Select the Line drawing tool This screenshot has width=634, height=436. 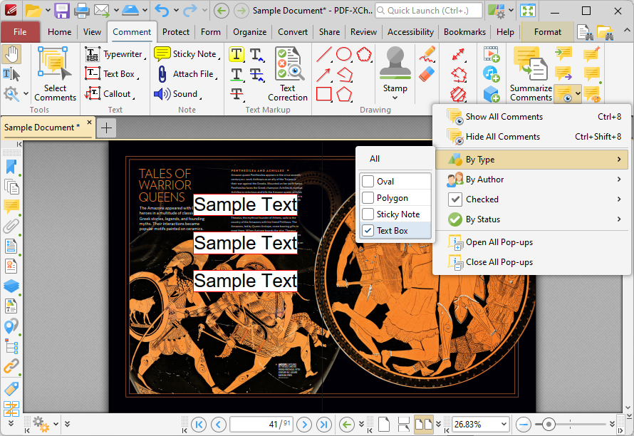[324, 54]
